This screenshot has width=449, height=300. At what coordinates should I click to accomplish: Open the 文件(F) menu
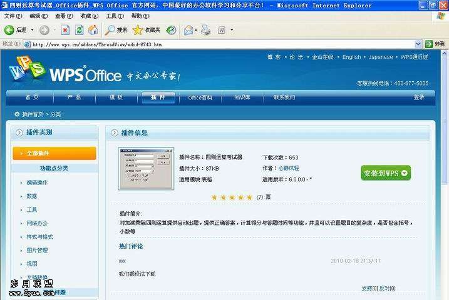13,16
